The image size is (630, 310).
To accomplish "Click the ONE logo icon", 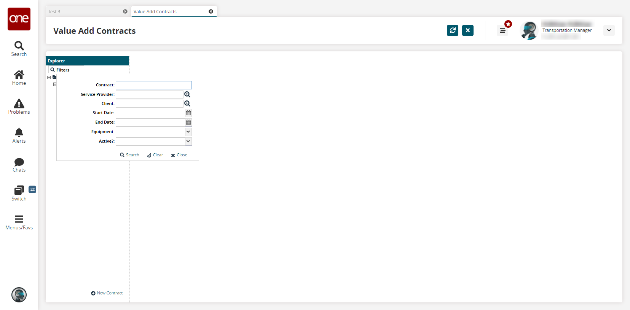I will click(19, 19).
